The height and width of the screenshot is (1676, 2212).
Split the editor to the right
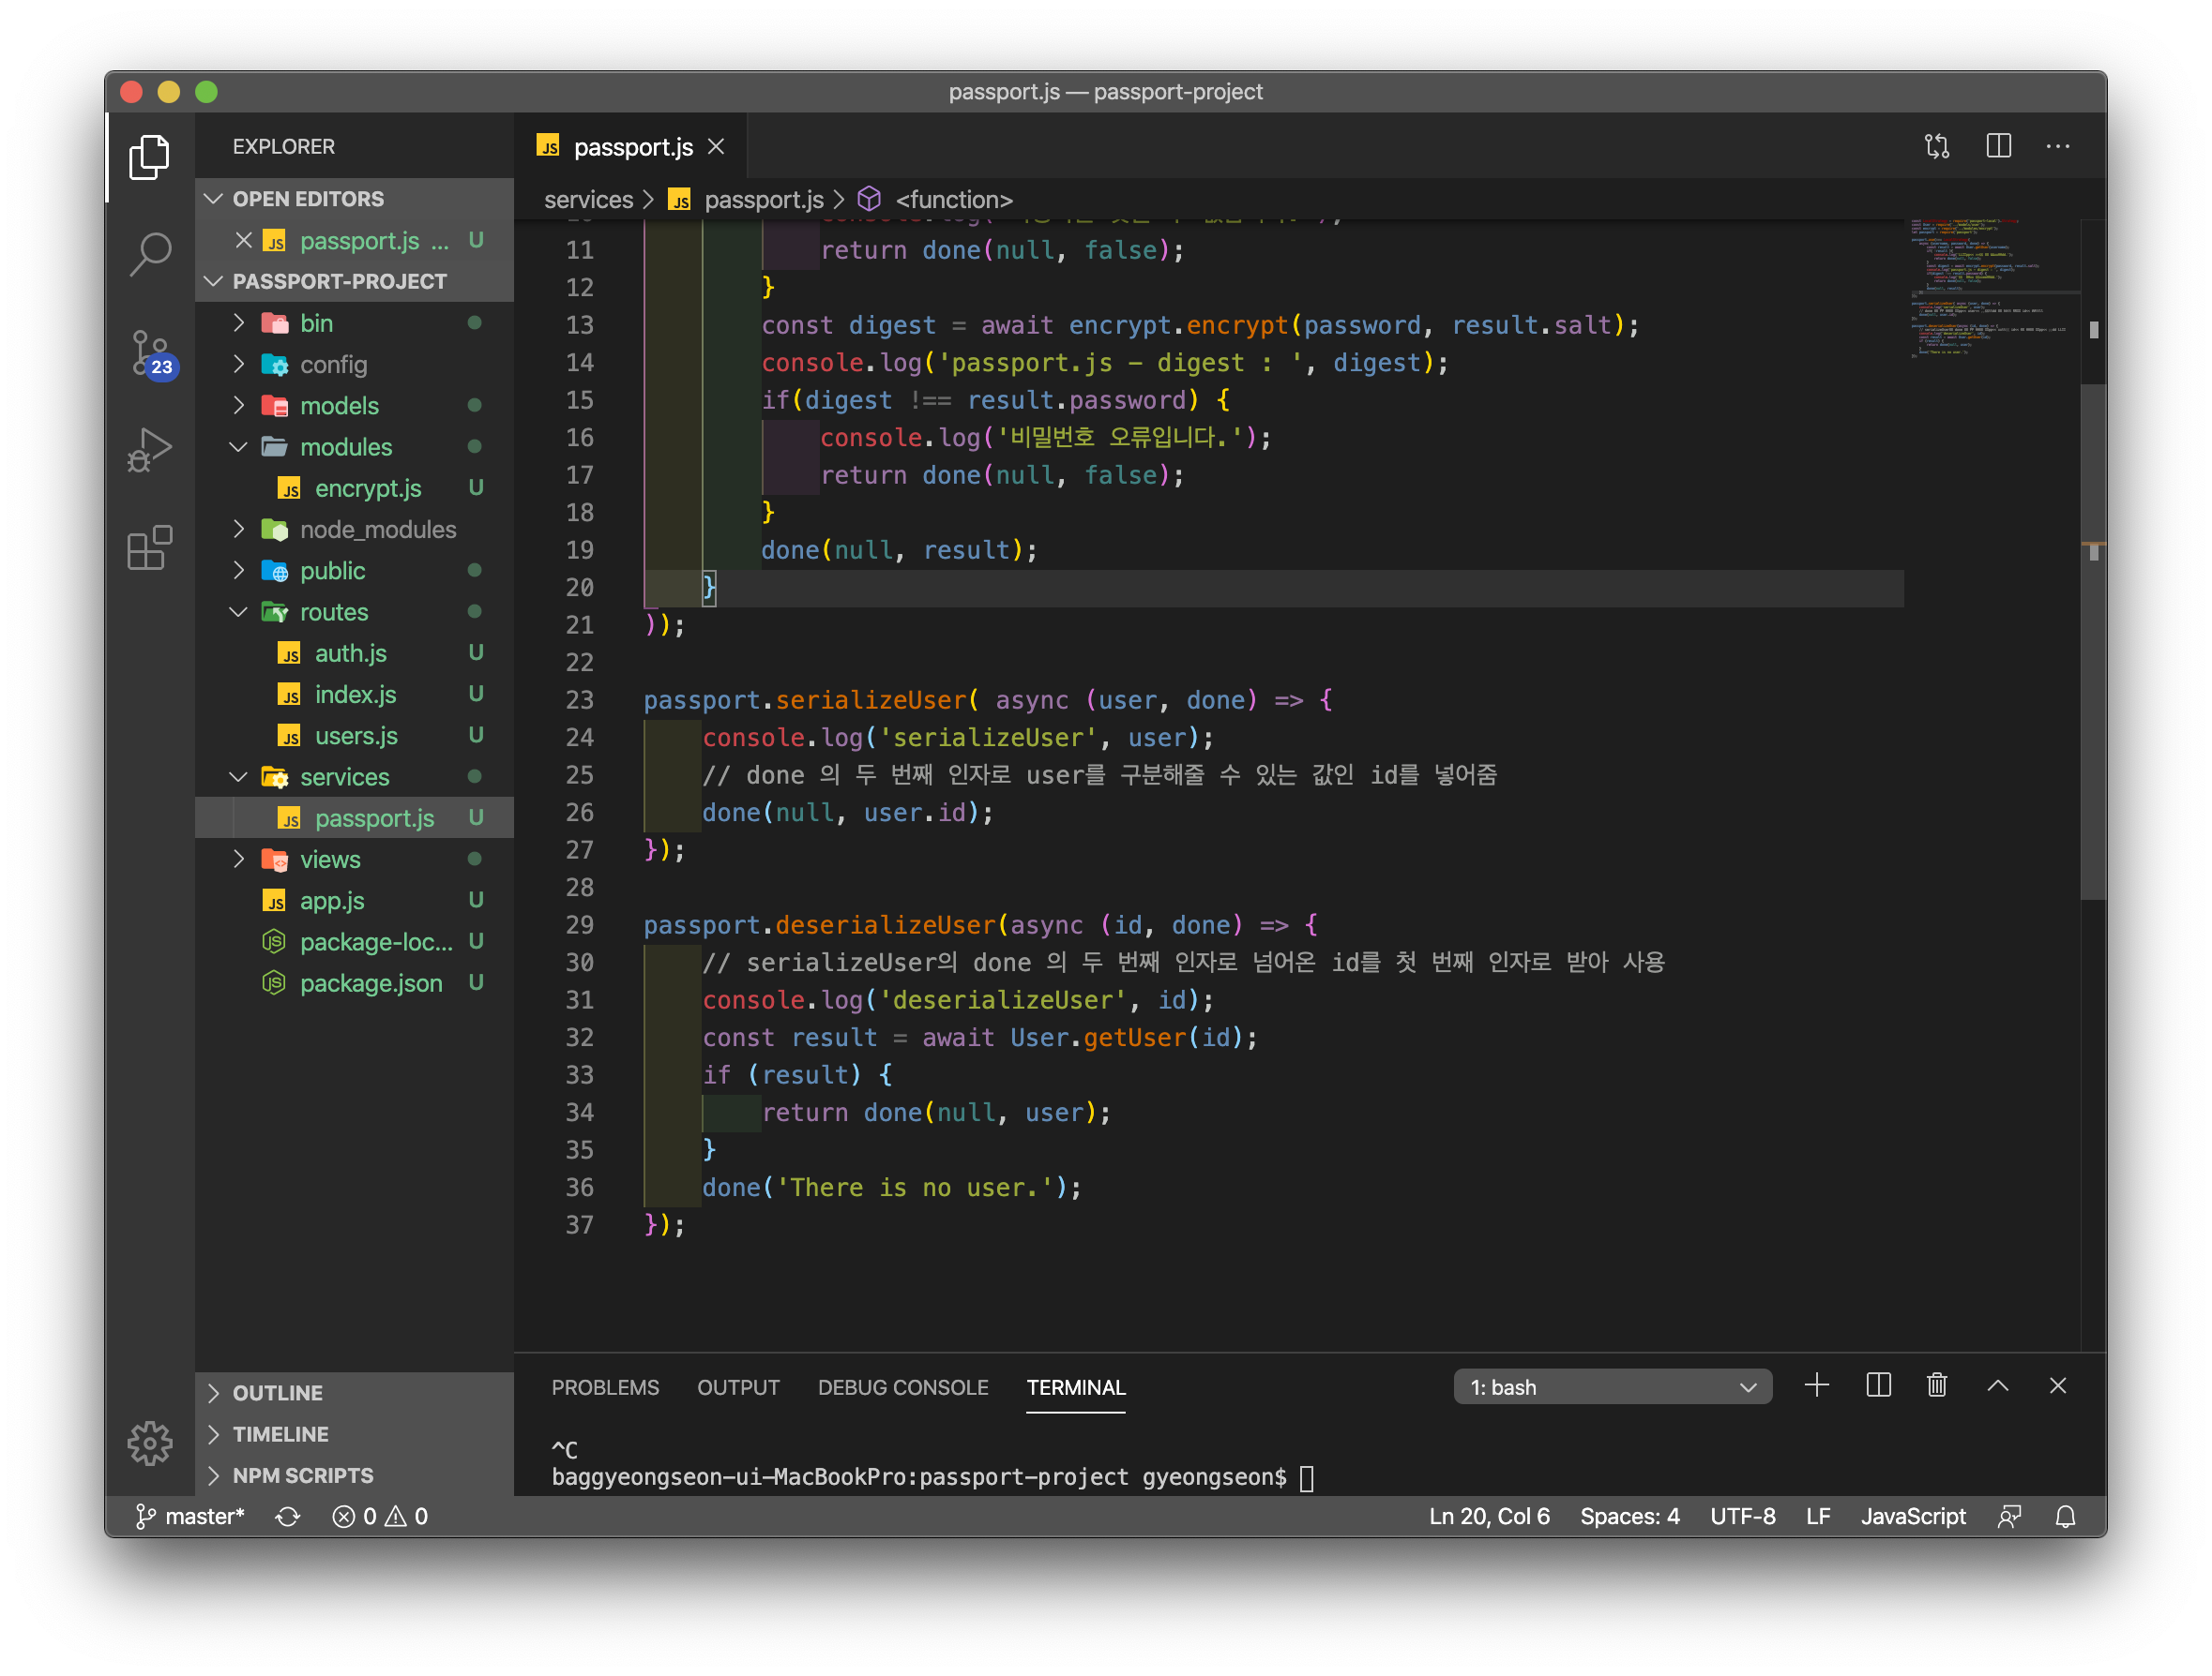(x=1998, y=147)
